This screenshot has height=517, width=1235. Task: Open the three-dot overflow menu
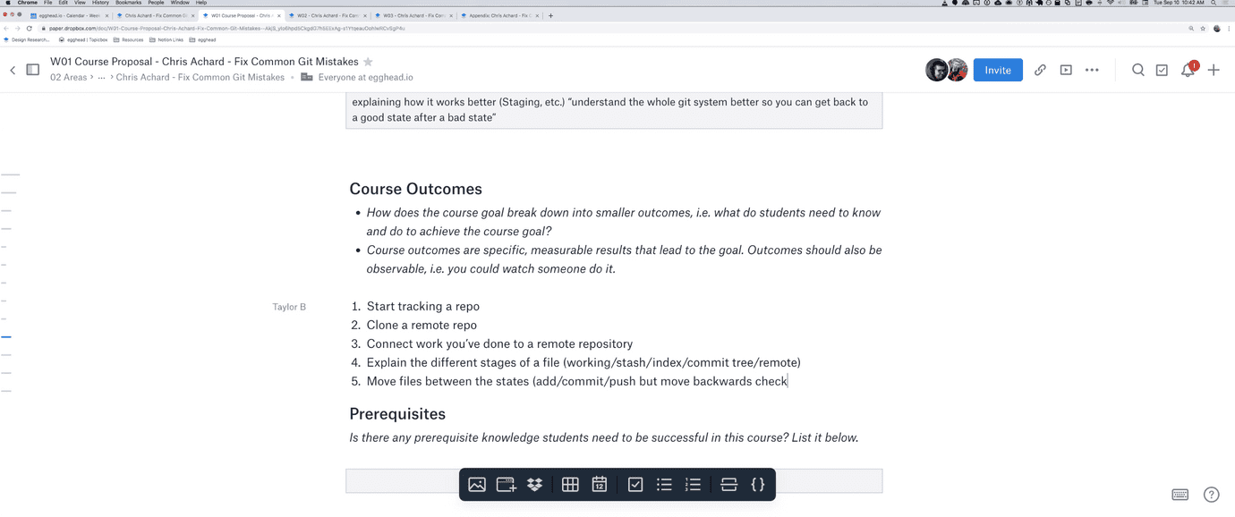click(x=1091, y=69)
